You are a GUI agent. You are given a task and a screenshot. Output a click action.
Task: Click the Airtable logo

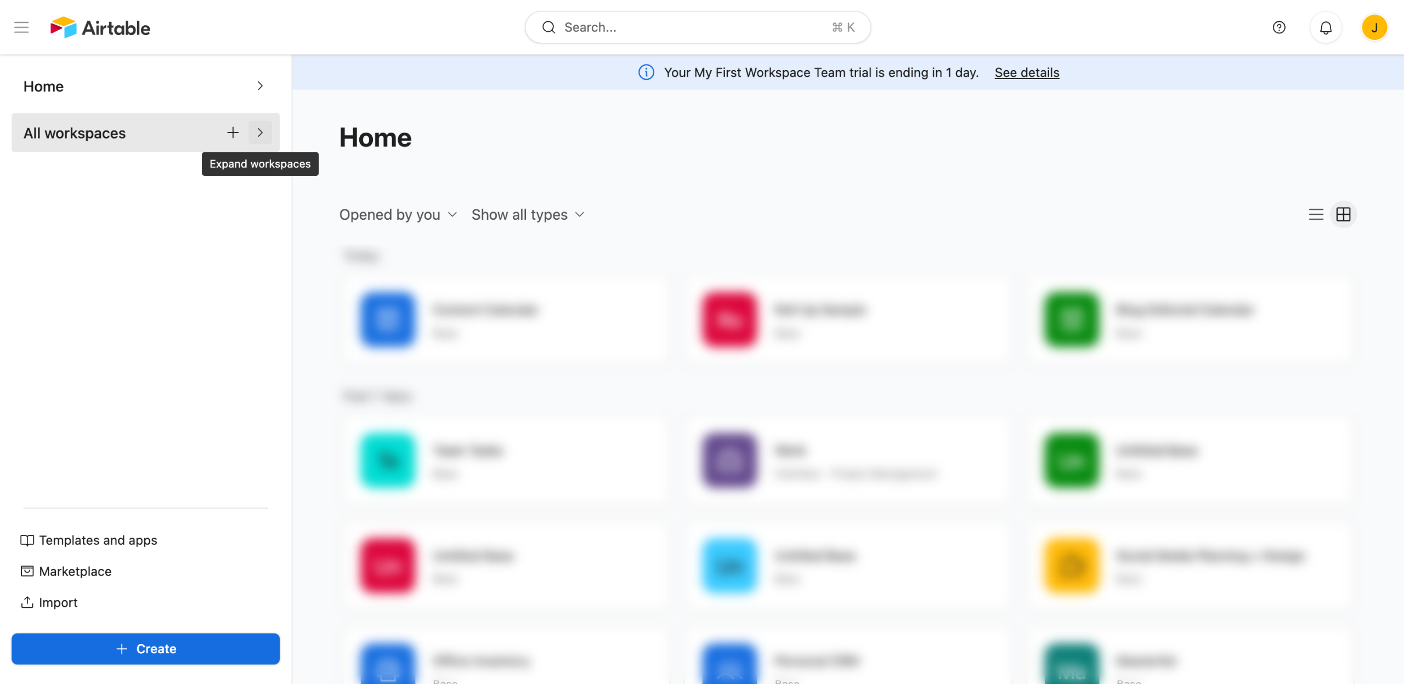pos(100,27)
